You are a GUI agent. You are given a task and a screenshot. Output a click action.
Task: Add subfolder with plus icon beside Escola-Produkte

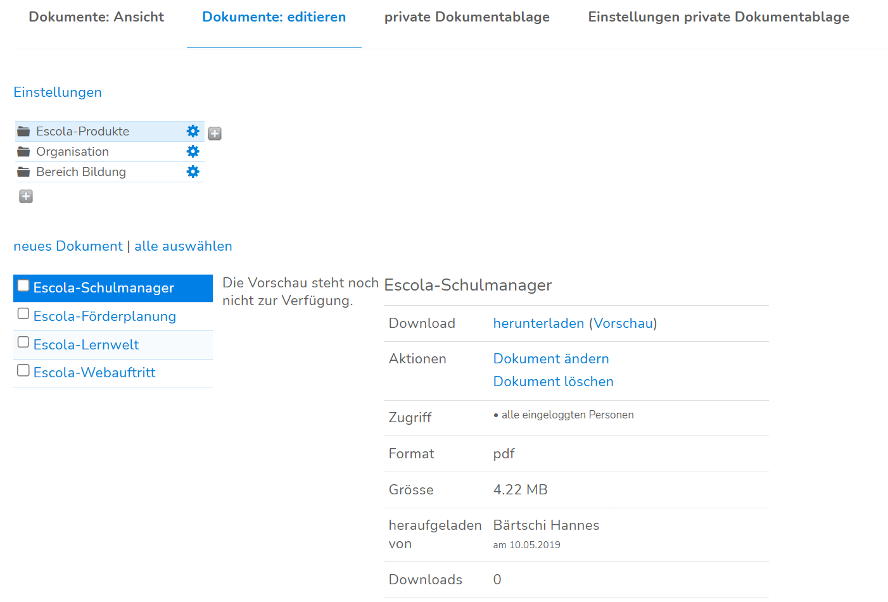point(215,134)
